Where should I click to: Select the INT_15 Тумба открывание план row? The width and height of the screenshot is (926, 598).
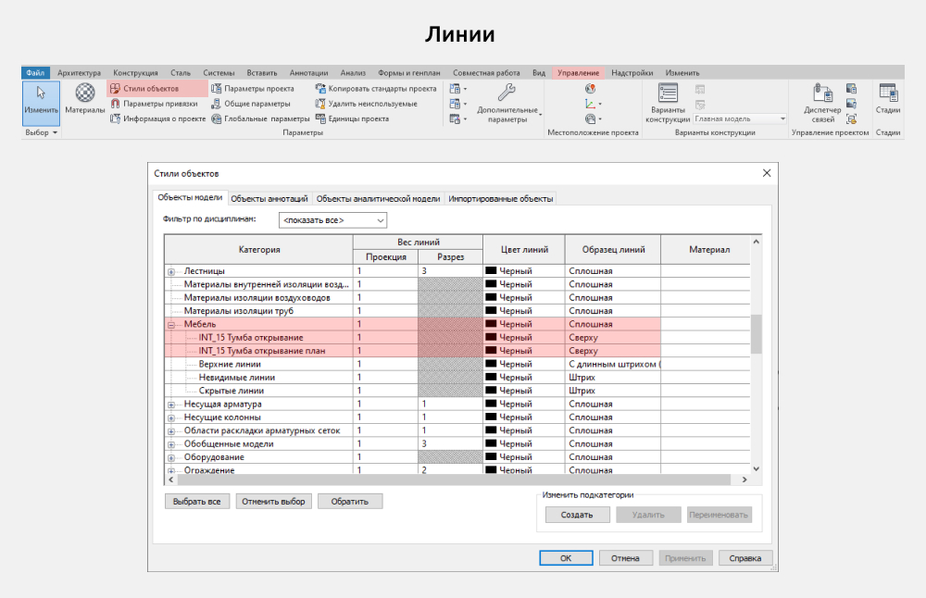[412, 351]
